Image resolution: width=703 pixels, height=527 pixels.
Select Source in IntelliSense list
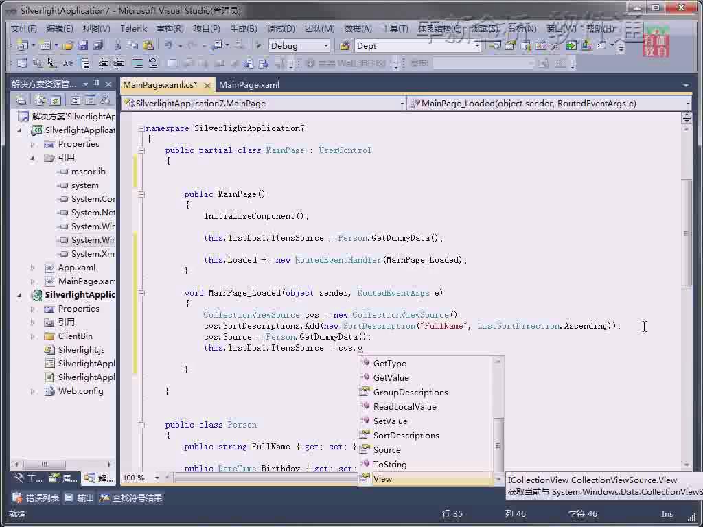pos(426,450)
